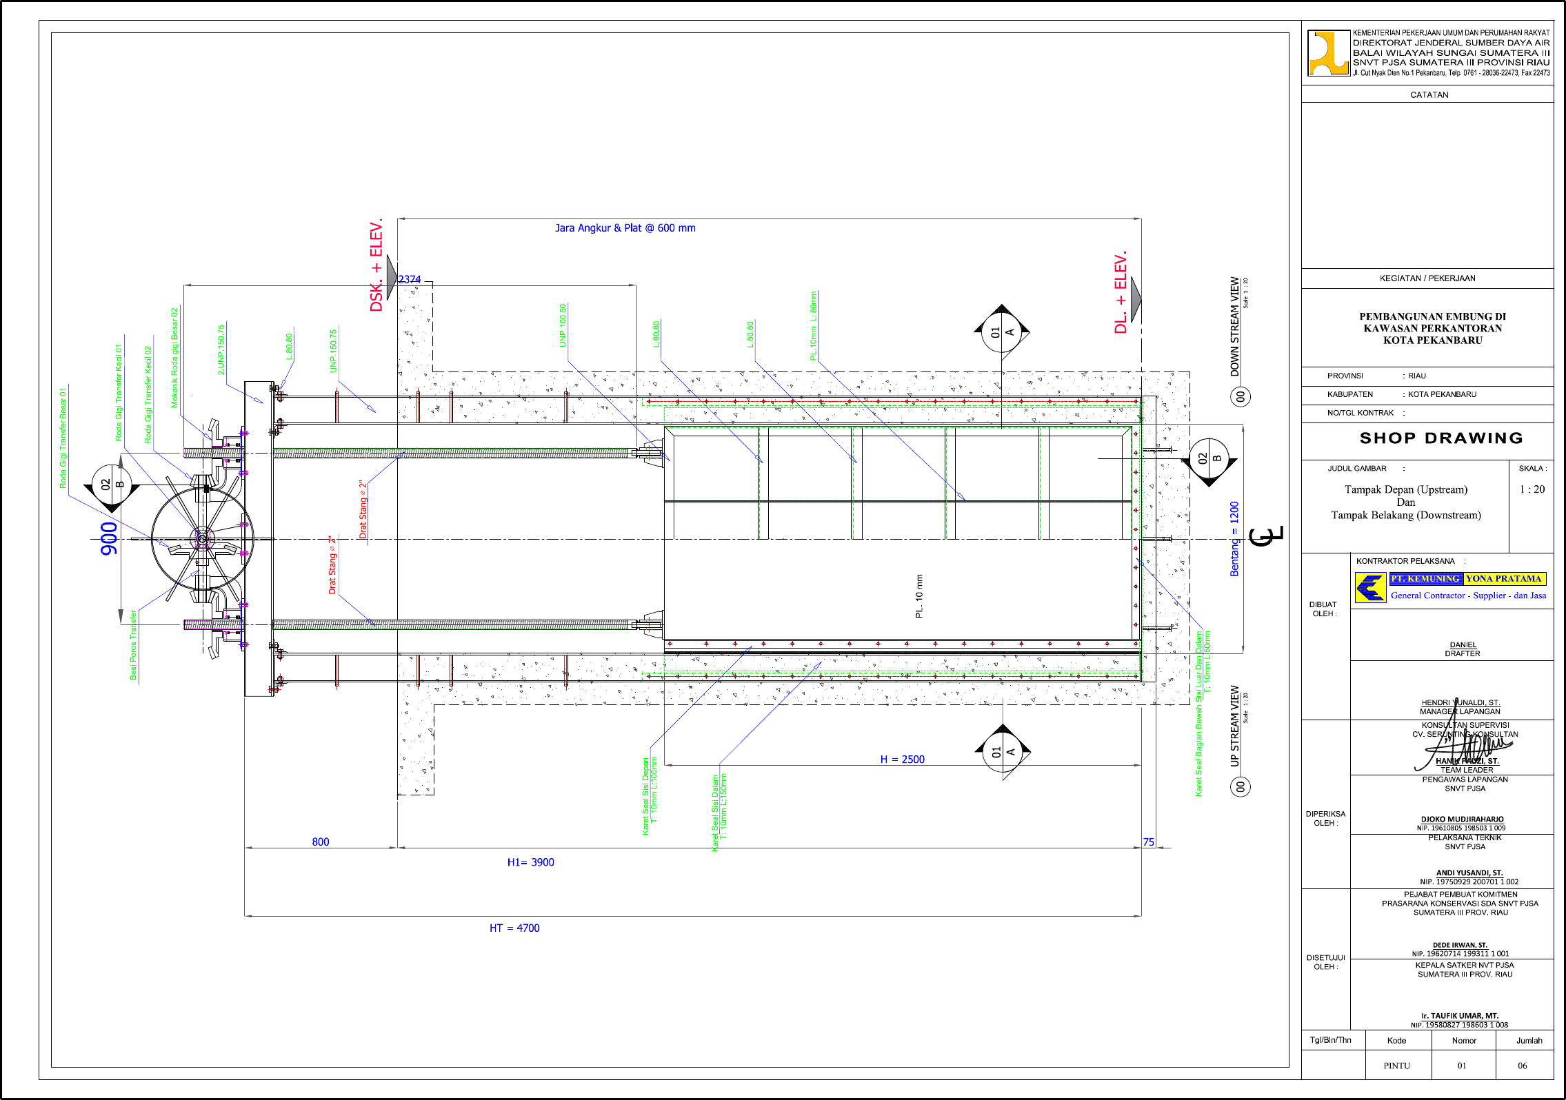Click the 'DOWN STREAM VIEW' title

pyautogui.click(x=1235, y=327)
